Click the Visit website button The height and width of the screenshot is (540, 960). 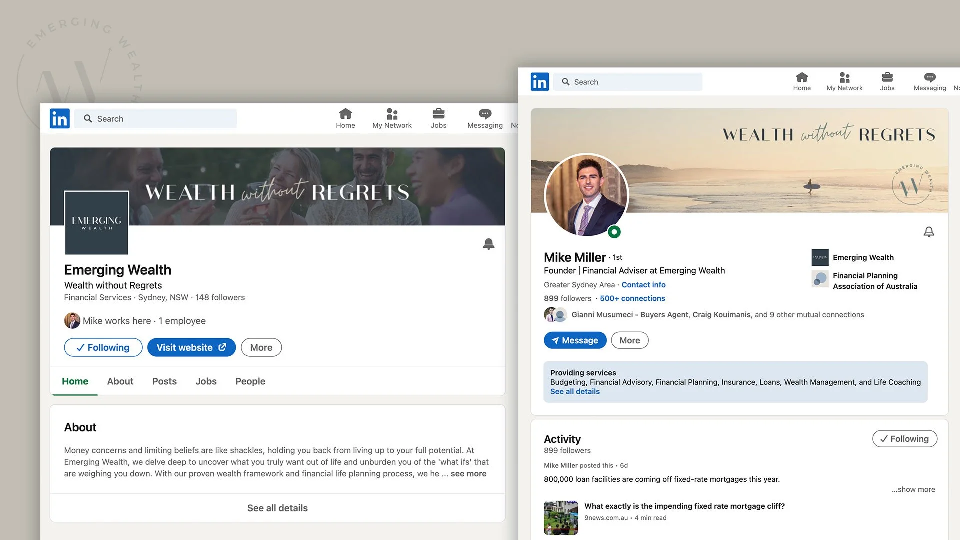[191, 347]
